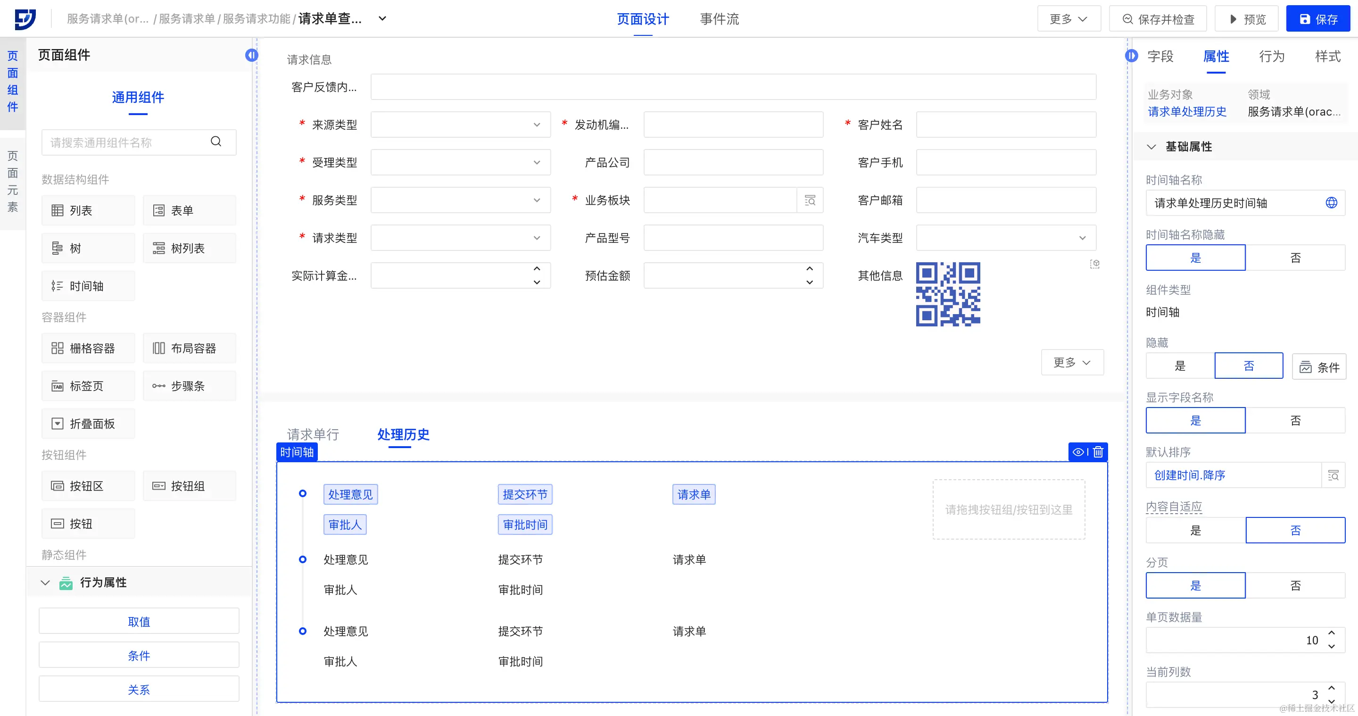Toggle timeline visibility eye icon
1358x716 pixels.
[1078, 452]
